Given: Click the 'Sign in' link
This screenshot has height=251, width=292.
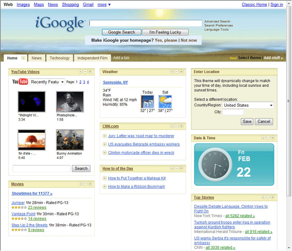Looking at the screenshot, I should click(277, 4).
